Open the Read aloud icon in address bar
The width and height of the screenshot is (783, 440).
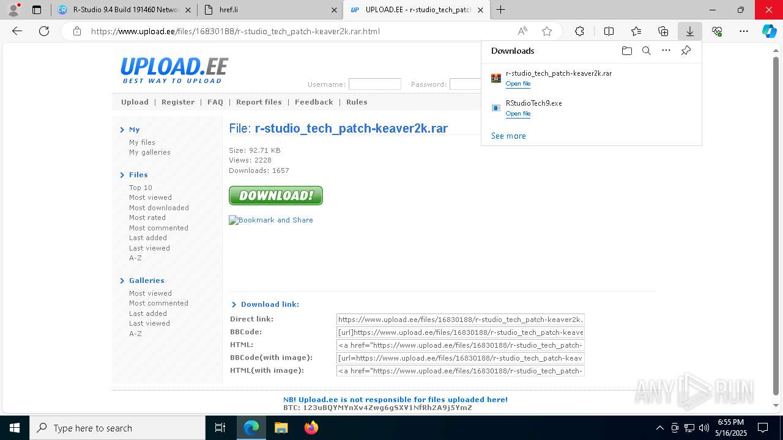click(x=522, y=31)
